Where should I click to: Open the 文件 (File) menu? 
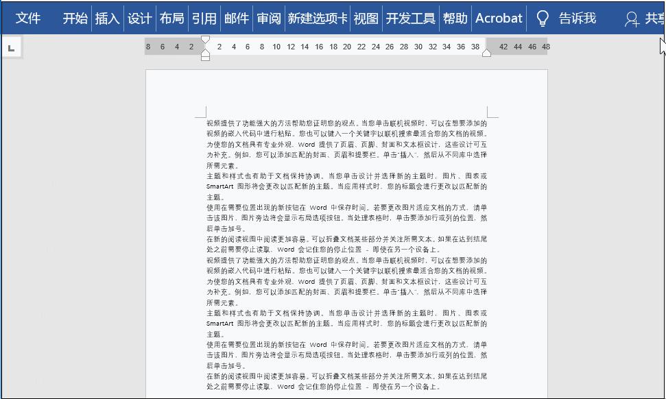(x=28, y=19)
